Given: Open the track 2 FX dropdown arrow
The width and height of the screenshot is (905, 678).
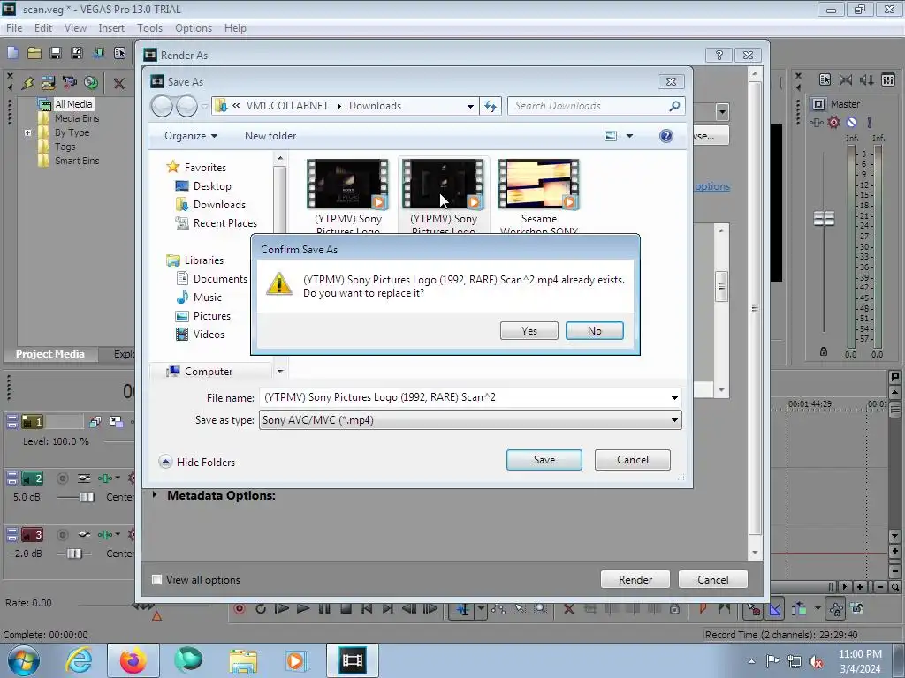Looking at the screenshot, I should [118, 478].
